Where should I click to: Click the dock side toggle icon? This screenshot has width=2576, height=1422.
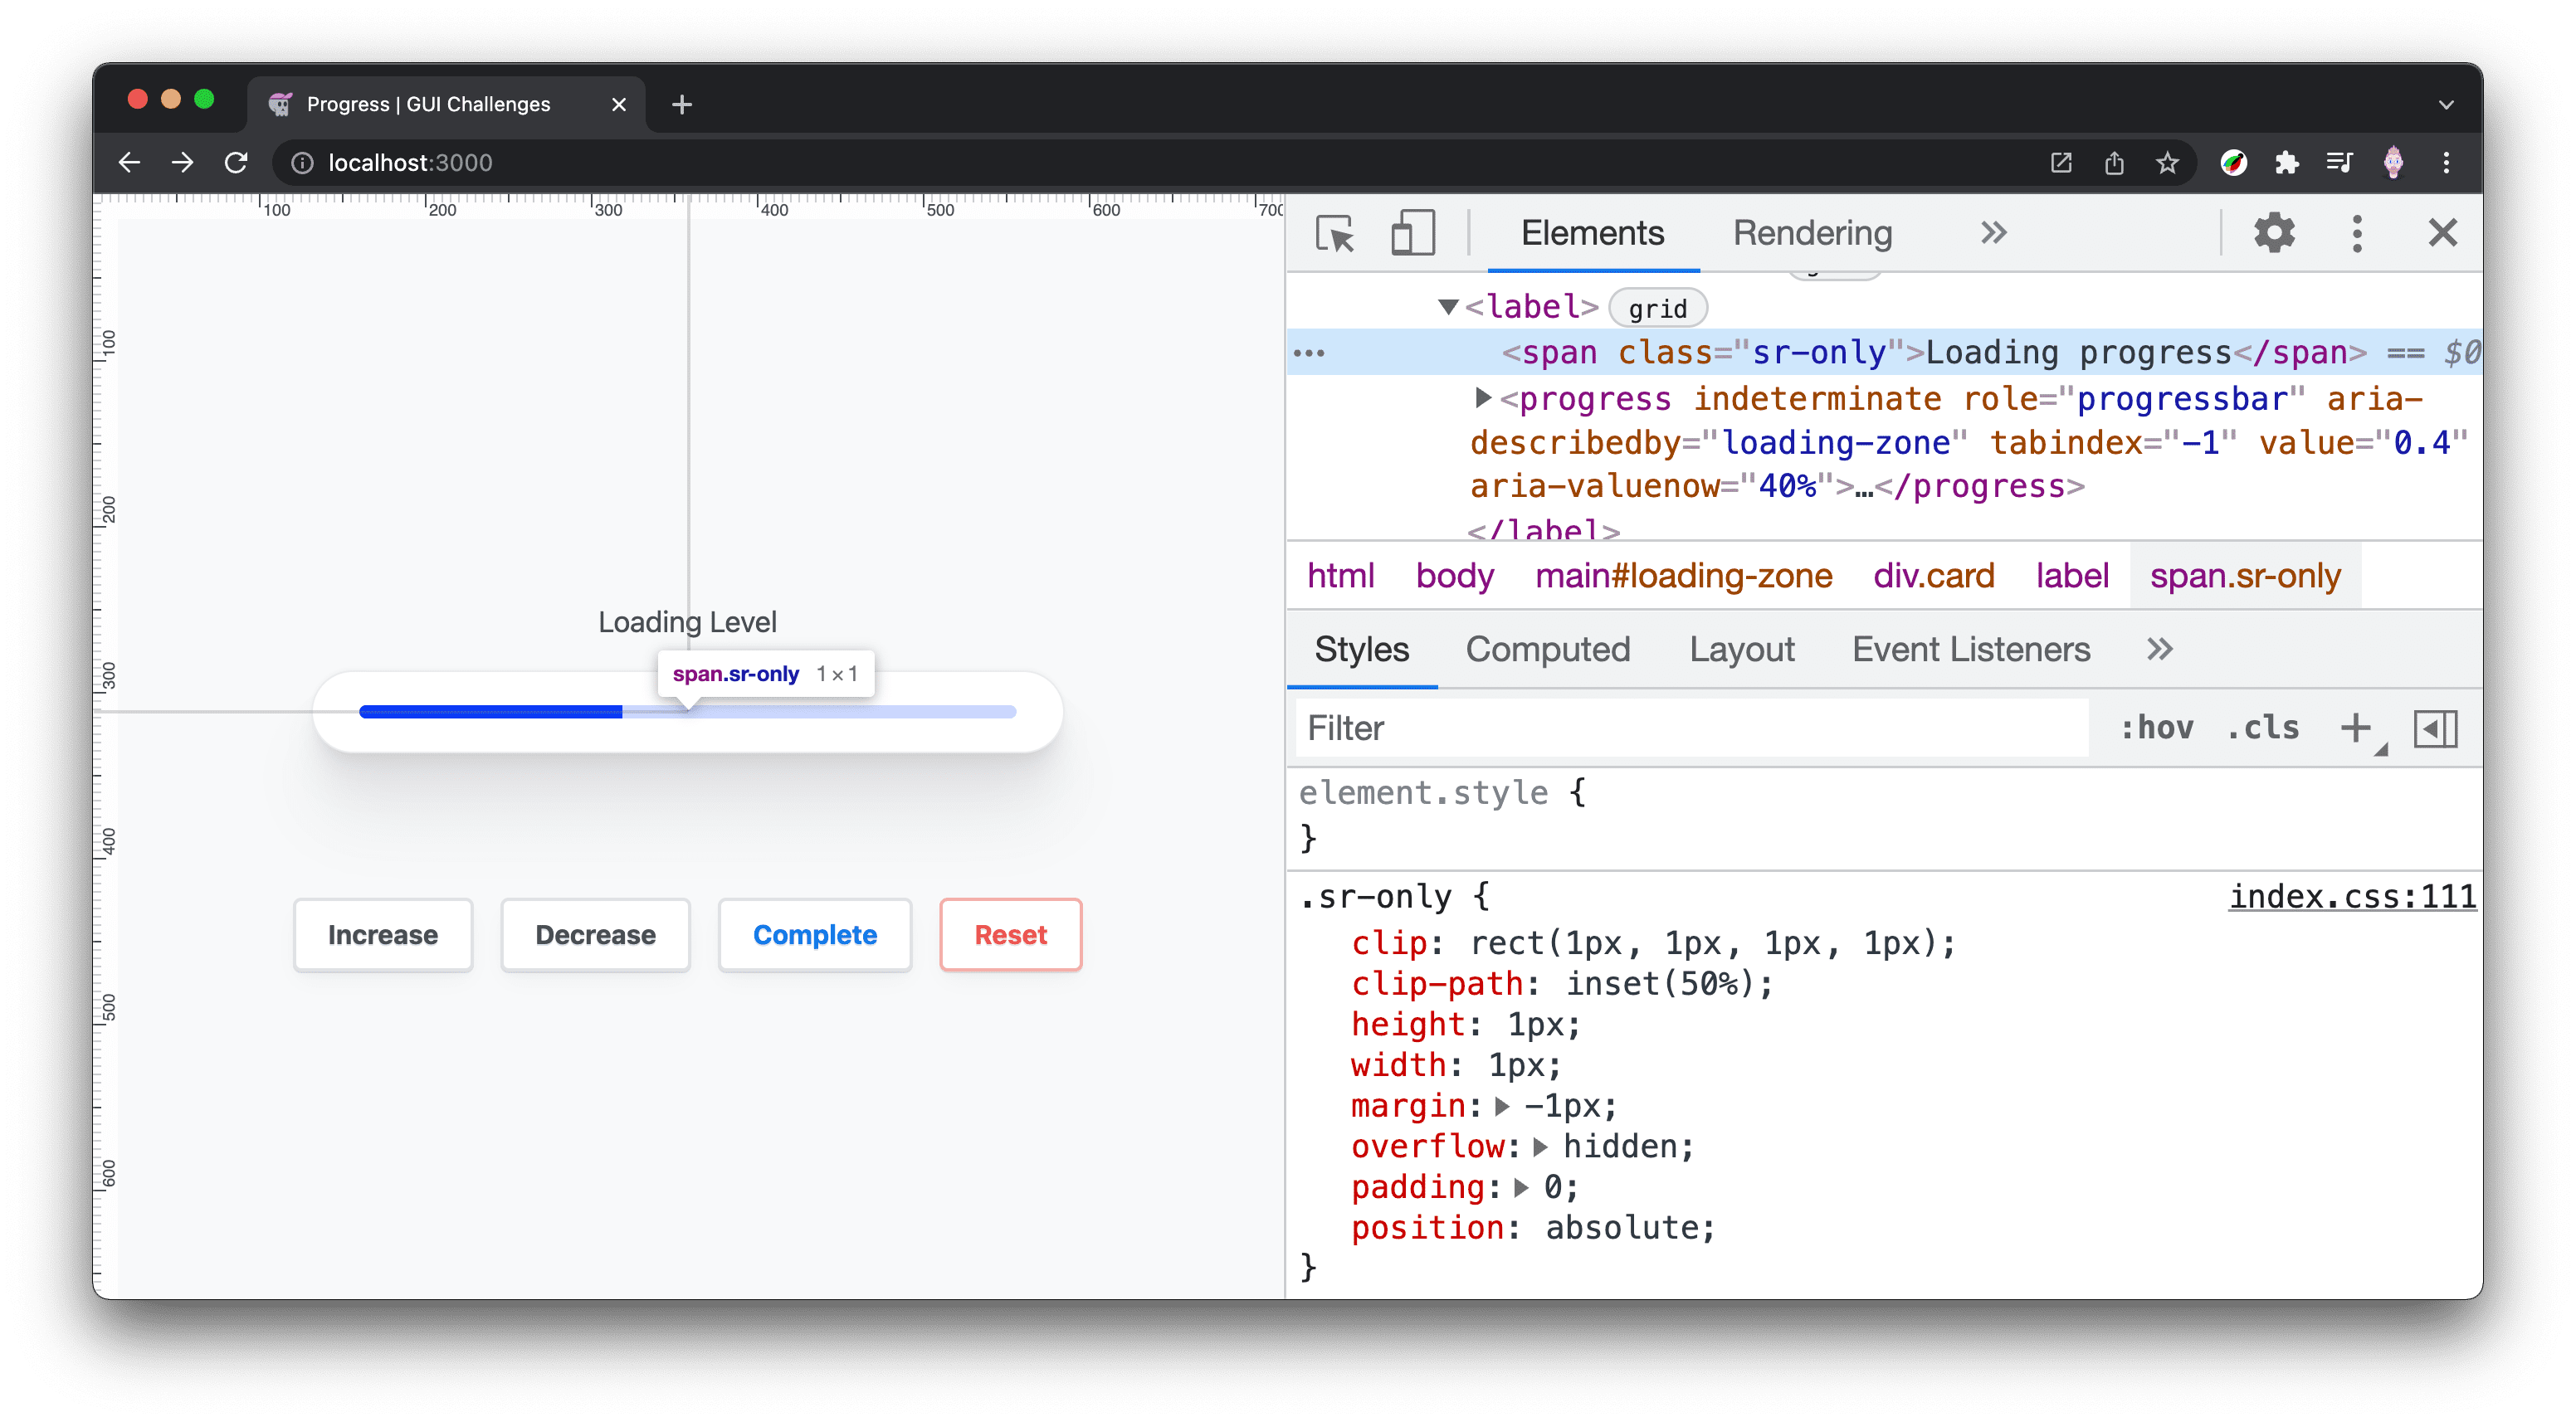tap(2437, 728)
